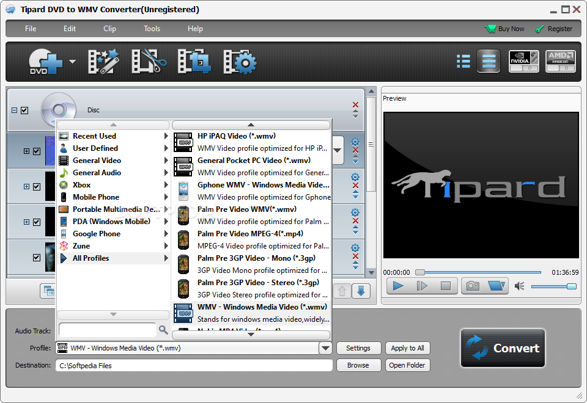
Task: Click Buy Now cart link
Action: (504, 29)
